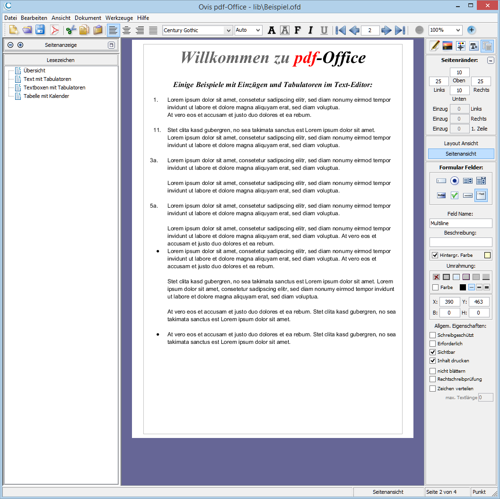Image resolution: width=500 pixels, height=499 pixels.
Task: Click the open folder icon
Action: (x=27, y=30)
